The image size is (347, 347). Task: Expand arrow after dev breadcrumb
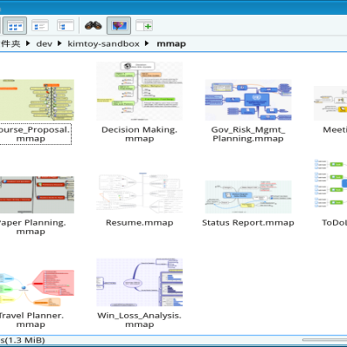(60, 43)
